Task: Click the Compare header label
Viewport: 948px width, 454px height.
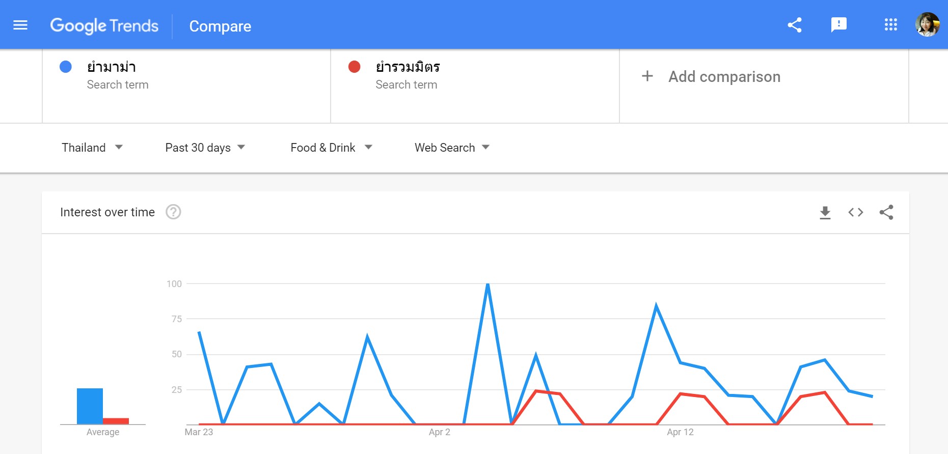Action: (220, 26)
